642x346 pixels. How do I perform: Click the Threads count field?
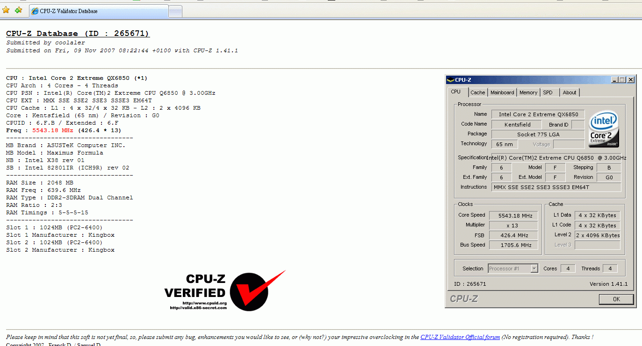click(610, 268)
